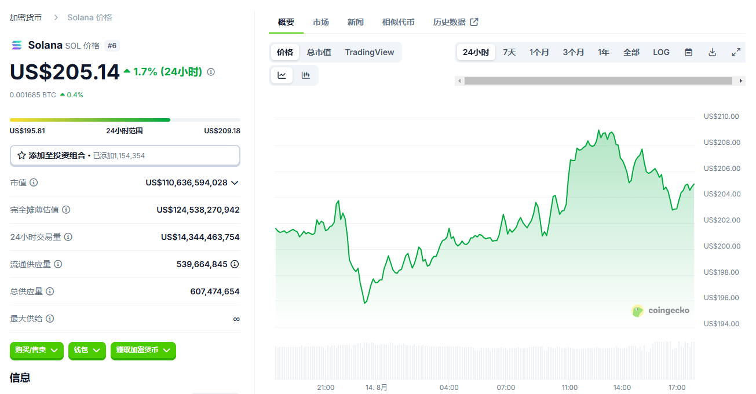Select 价格 chart mode
Viewport: 756px width, 394px height.
tap(285, 52)
